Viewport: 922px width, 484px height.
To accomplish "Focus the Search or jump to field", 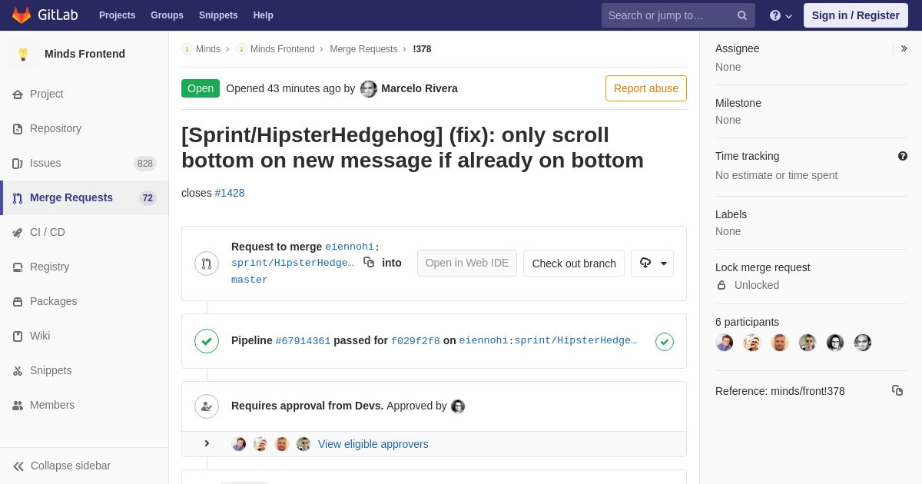I will (668, 15).
